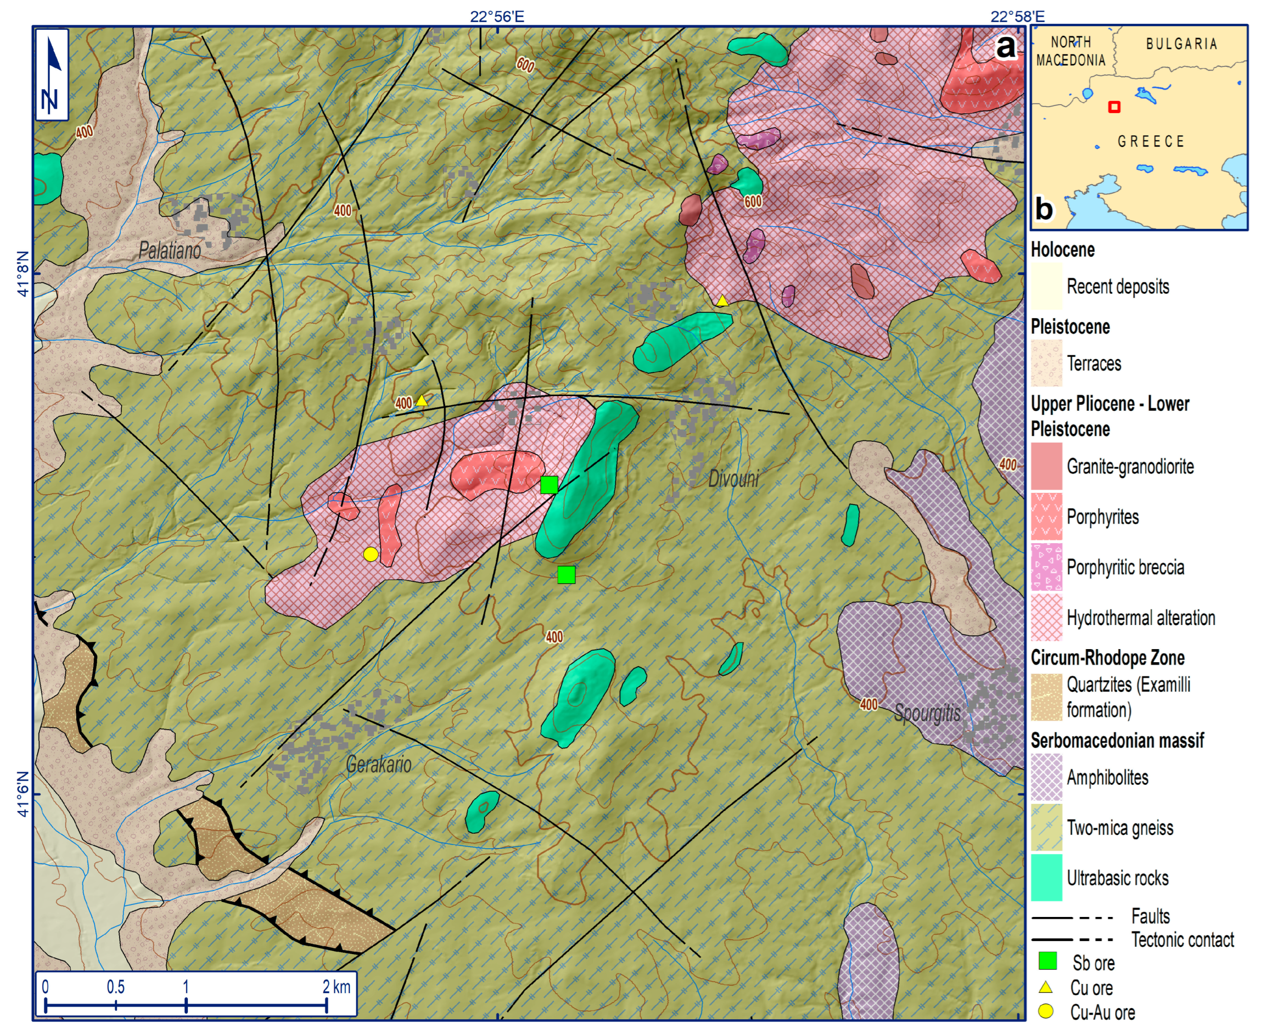Click the green Sb ore legend square

click(1047, 961)
